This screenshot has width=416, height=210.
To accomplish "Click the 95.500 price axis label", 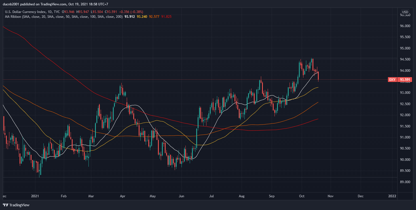I will coord(405,37).
